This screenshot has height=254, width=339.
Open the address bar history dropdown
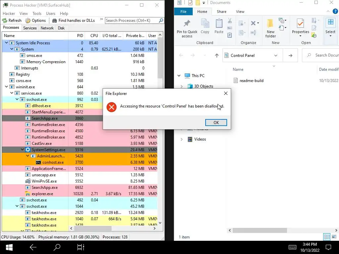pos(276,56)
